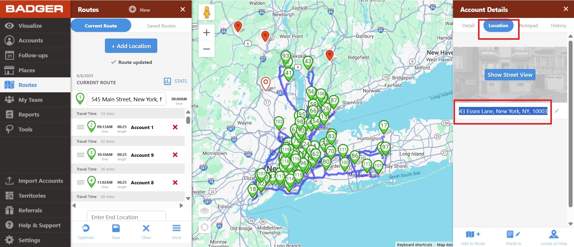Remove Account 9 from route
This screenshot has height=247, width=574.
(175, 155)
